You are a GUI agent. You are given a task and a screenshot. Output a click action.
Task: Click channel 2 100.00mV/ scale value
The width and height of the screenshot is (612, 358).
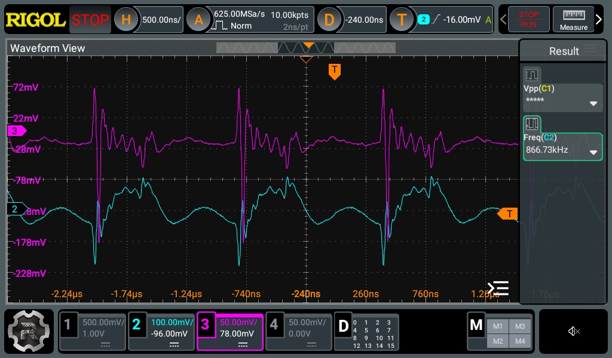coord(172,322)
